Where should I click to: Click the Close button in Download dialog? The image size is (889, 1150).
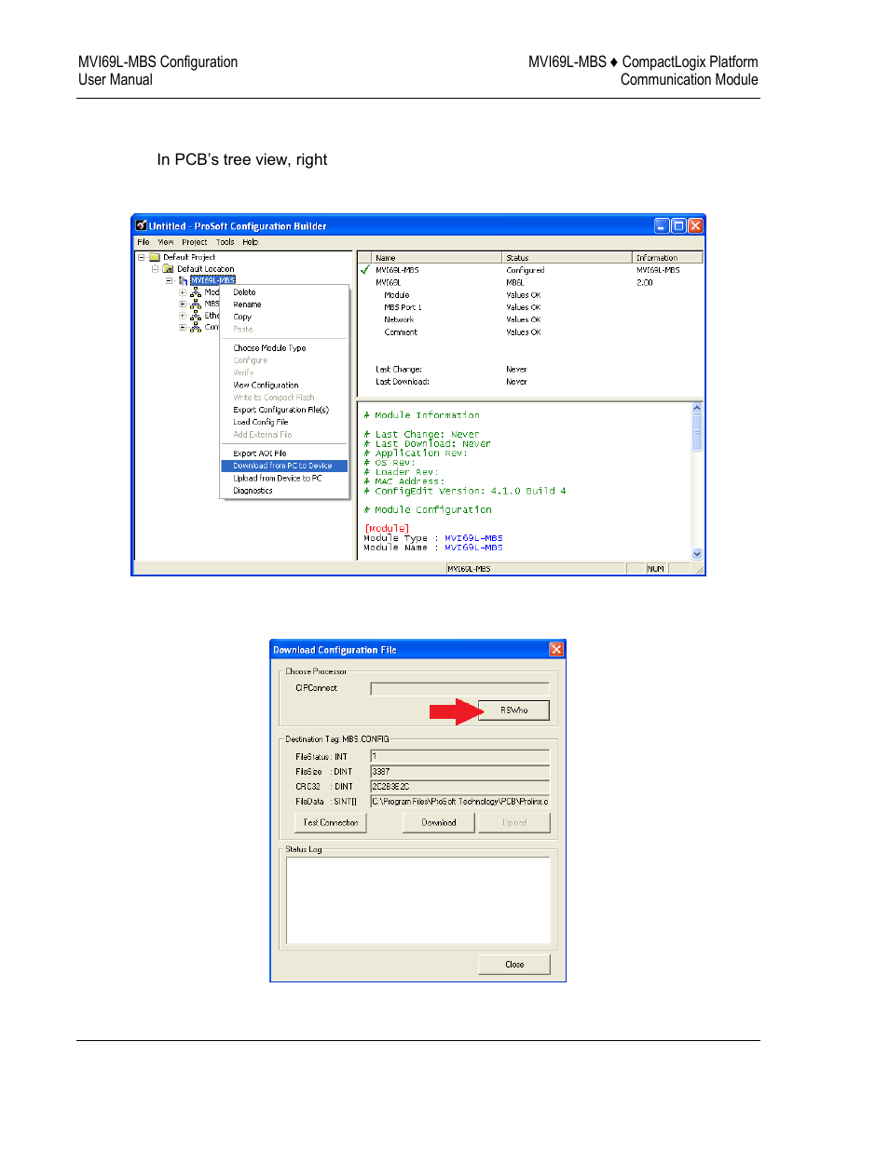click(514, 965)
